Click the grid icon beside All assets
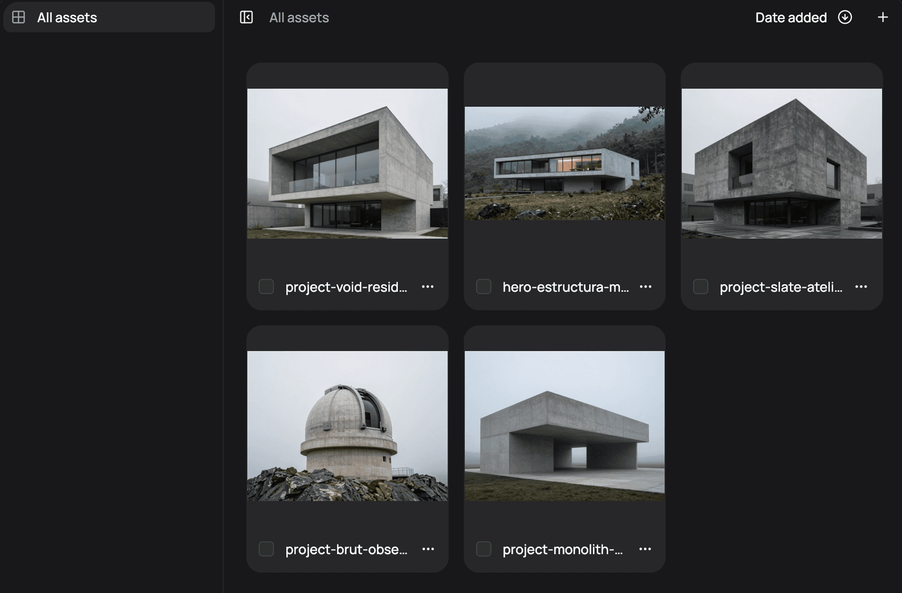902x593 pixels. click(x=19, y=17)
